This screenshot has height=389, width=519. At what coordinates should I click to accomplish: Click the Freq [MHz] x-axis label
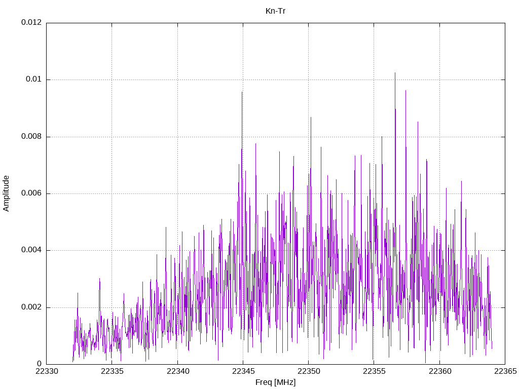tap(275, 382)
